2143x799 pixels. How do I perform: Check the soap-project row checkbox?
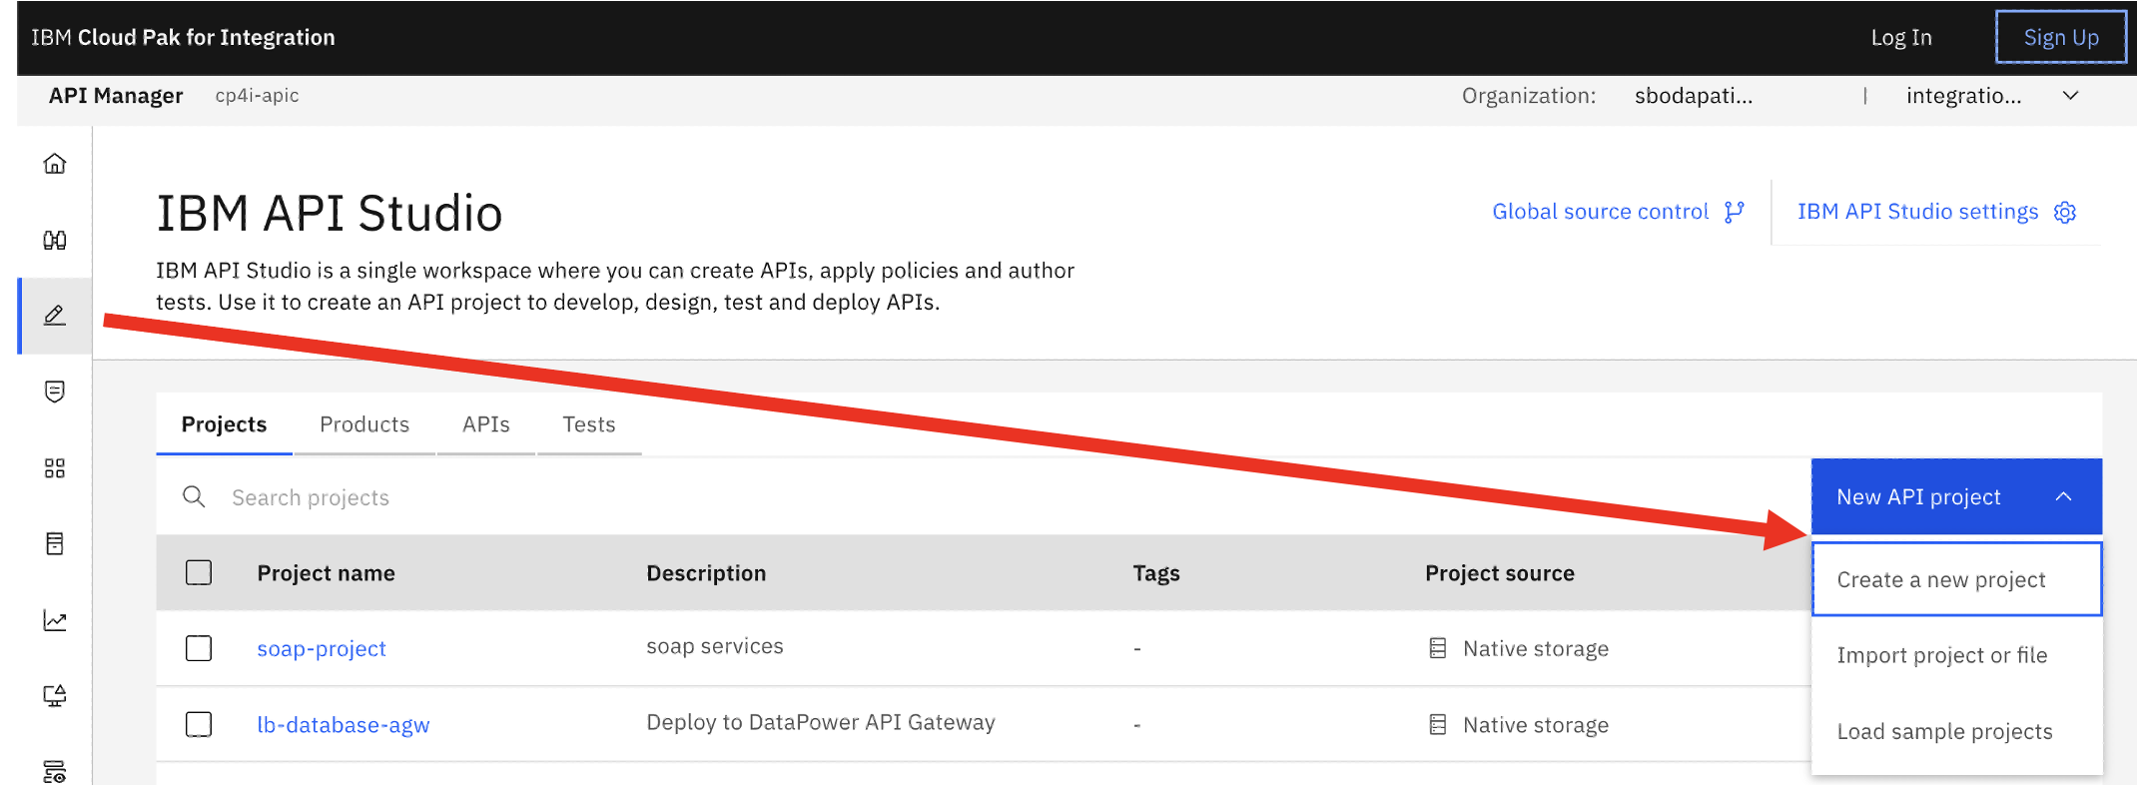[x=199, y=648]
